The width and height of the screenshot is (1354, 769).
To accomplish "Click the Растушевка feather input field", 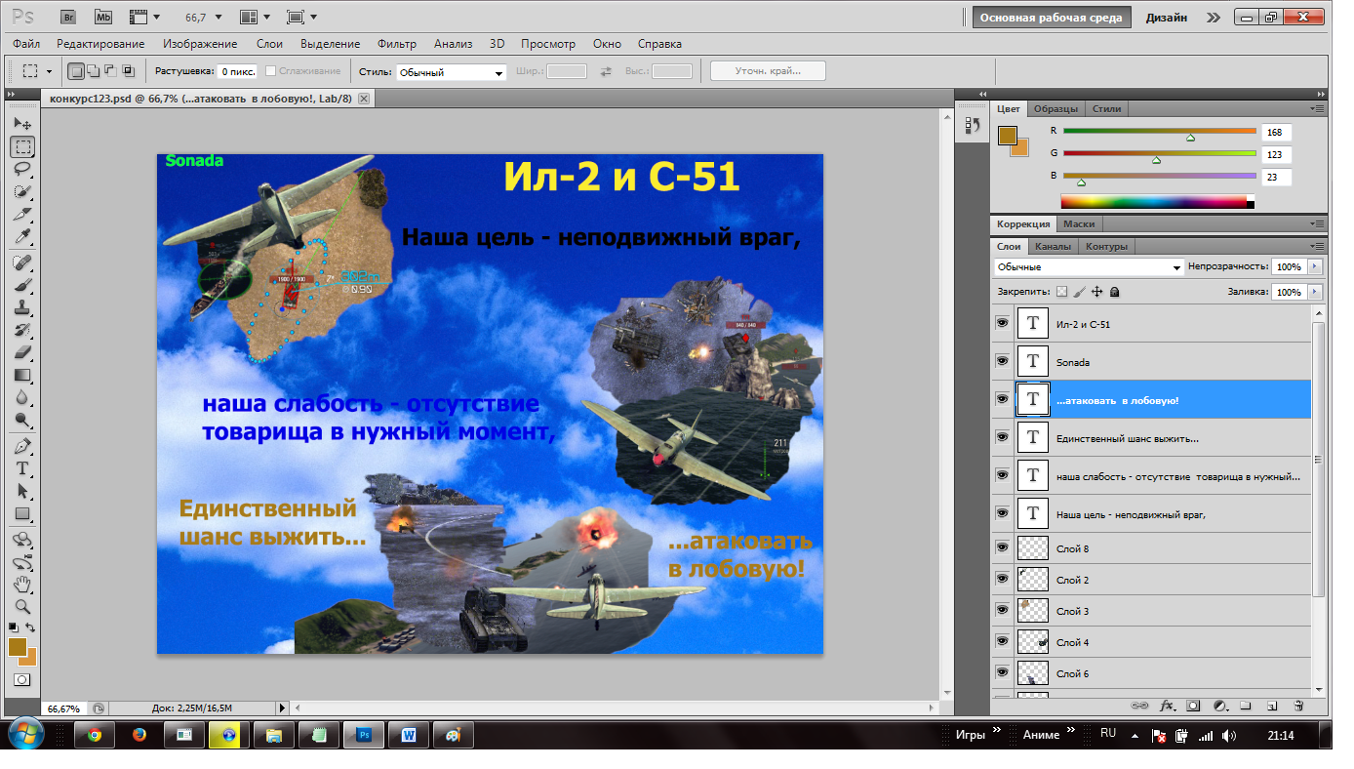I will pyautogui.click(x=237, y=71).
